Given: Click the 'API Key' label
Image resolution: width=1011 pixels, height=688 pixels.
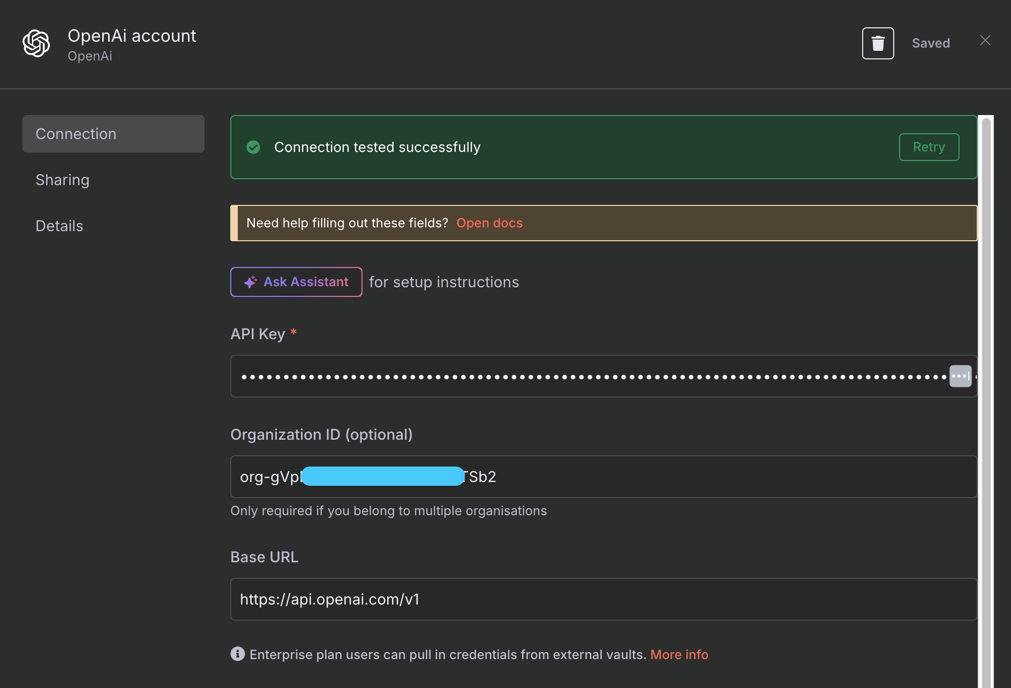Looking at the screenshot, I should pyautogui.click(x=258, y=334).
